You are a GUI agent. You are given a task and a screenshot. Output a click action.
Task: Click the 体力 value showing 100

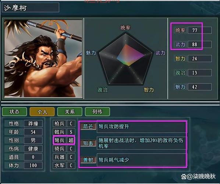click(33, 165)
